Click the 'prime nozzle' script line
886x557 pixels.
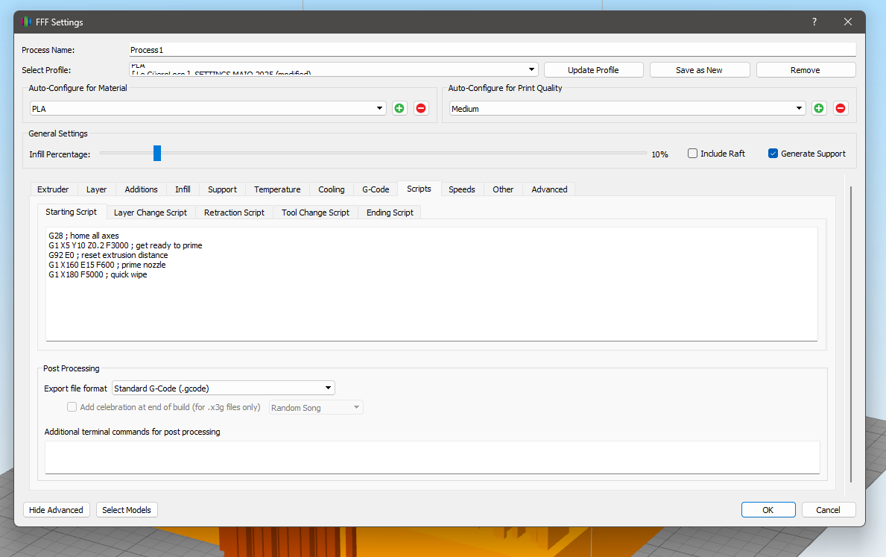(x=107, y=265)
